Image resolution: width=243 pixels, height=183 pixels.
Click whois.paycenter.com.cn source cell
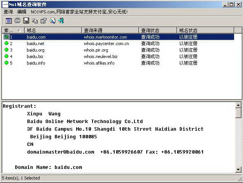[106, 44]
